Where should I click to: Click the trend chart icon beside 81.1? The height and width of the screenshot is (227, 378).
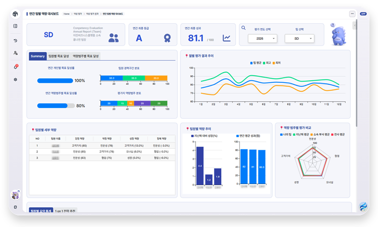(226, 38)
